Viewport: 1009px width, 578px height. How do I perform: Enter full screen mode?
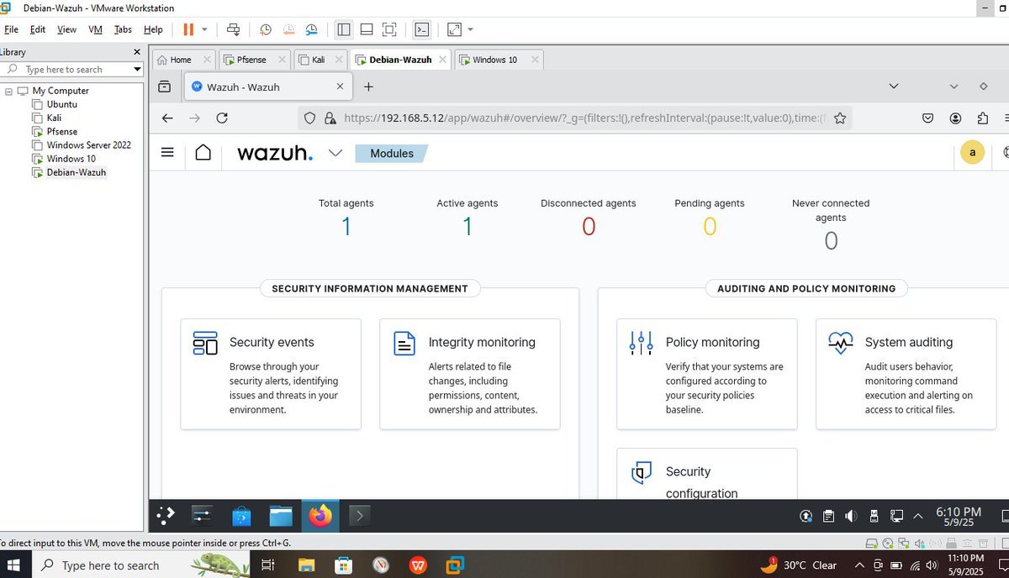389,29
